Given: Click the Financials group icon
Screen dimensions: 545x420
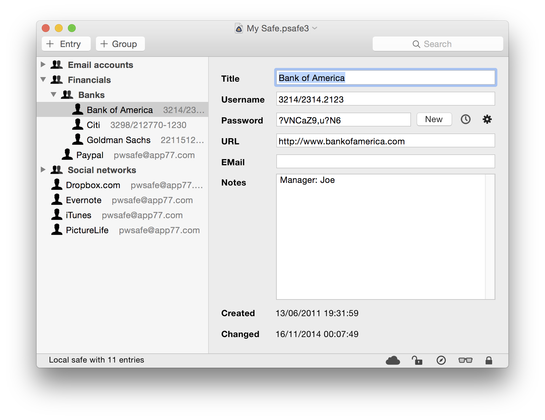Looking at the screenshot, I should tap(57, 80).
